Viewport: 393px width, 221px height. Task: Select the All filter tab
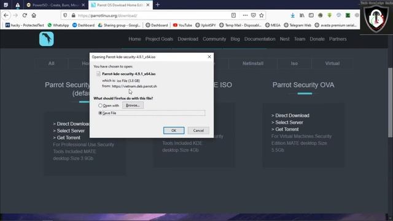[x=51, y=63]
